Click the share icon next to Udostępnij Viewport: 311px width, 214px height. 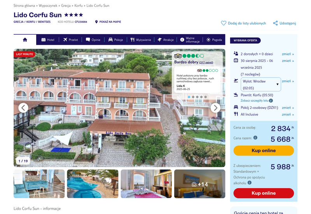click(275, 23)
